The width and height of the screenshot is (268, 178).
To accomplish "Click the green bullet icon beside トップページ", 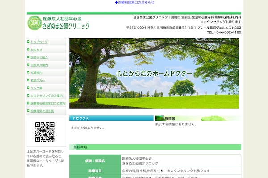I will coord(29,42).
